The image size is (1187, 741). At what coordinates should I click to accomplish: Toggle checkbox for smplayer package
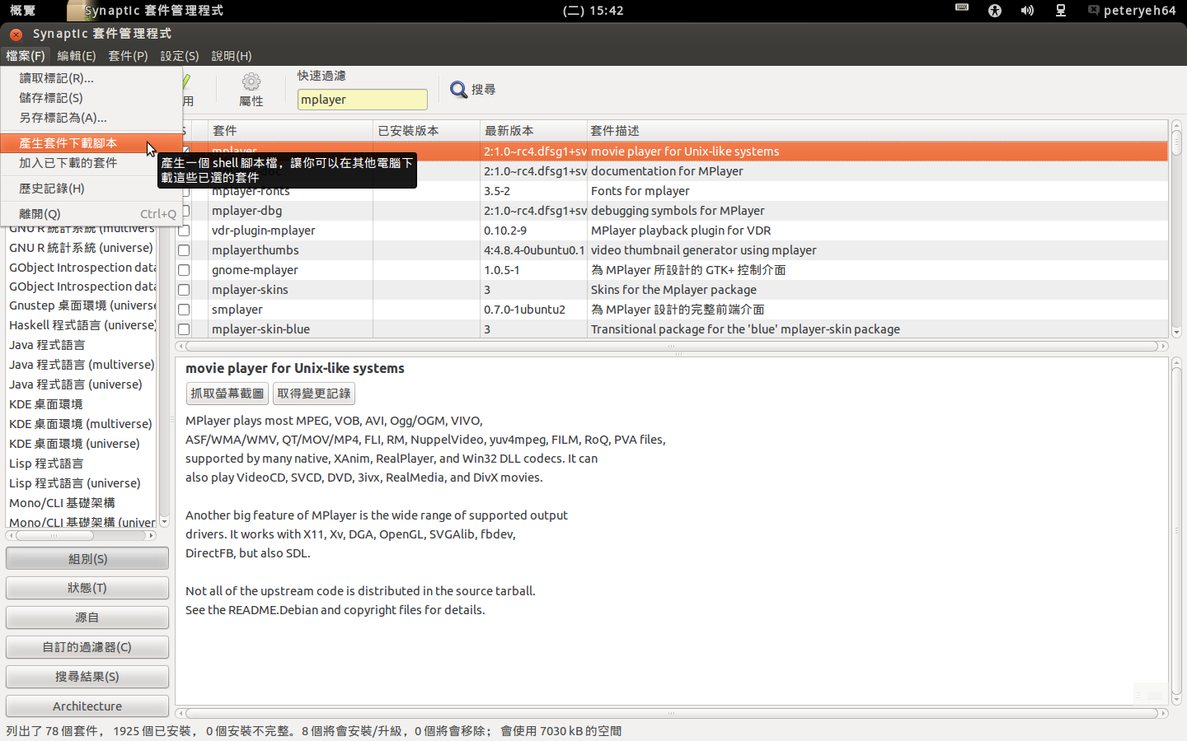[184, 310]
